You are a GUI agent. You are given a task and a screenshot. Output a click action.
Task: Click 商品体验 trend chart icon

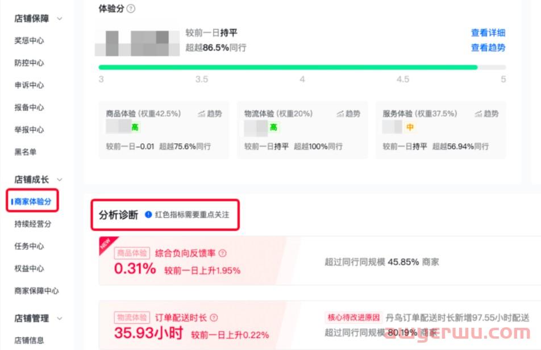click(202, 114)
